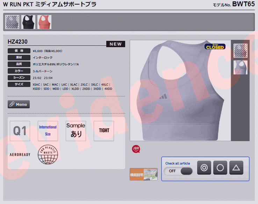Click the AEROREADY logo
Screen dimensions: 258x204
(20, 154)
